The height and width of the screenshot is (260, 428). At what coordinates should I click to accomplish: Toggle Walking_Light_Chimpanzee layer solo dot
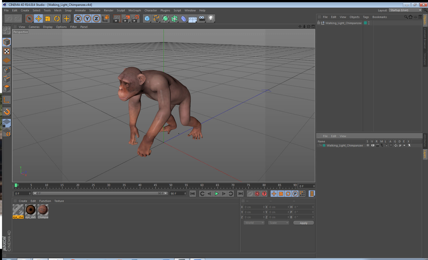[x=368, y=145]
